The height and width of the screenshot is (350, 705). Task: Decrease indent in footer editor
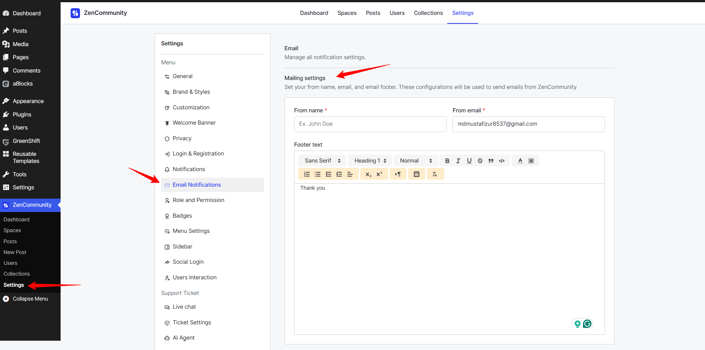pos(328,174)
